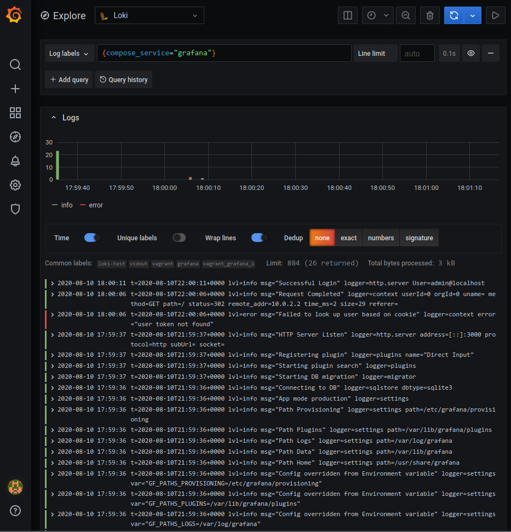Expand the Failed to look up user log row
Image resolution: width=511 pixels, height=532 pixels.
click(x=53, y=315)
